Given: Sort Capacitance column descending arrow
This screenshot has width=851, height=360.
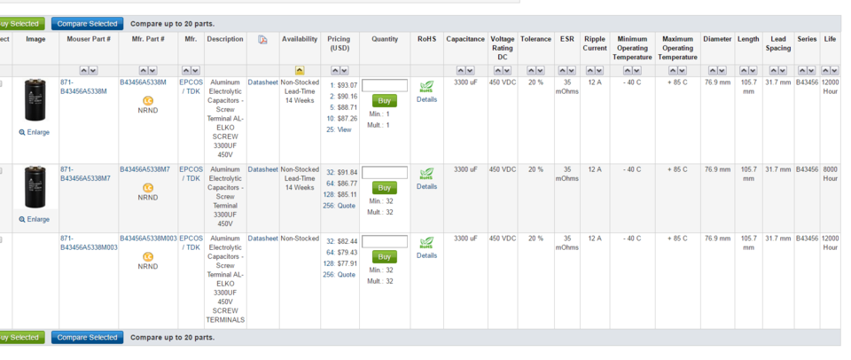Looking at the screenshot, I should click(470, 71).
